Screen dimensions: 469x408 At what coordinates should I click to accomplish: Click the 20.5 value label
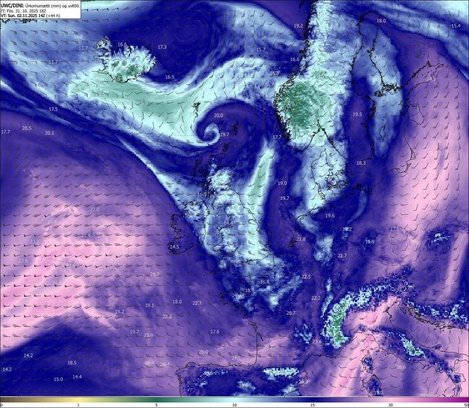tap(27, 128)
